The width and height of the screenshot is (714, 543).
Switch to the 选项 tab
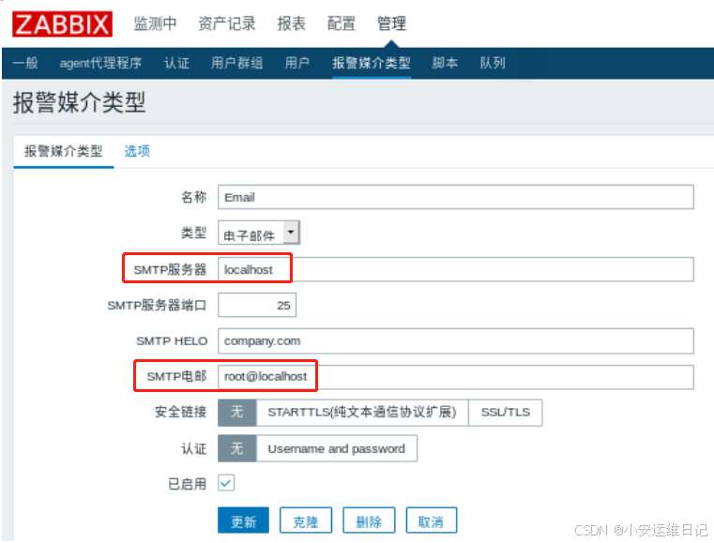pyautogui.click(x=137, y=151)
